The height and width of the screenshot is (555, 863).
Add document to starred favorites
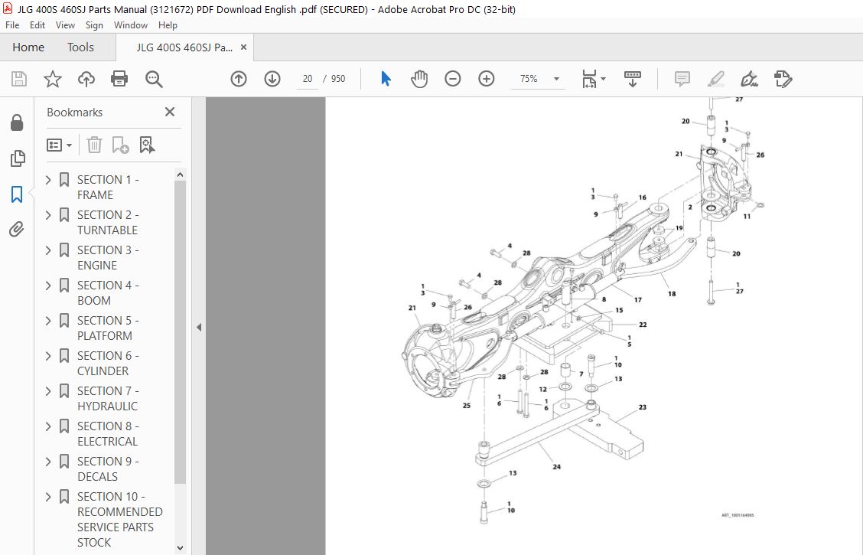(53, 79)
